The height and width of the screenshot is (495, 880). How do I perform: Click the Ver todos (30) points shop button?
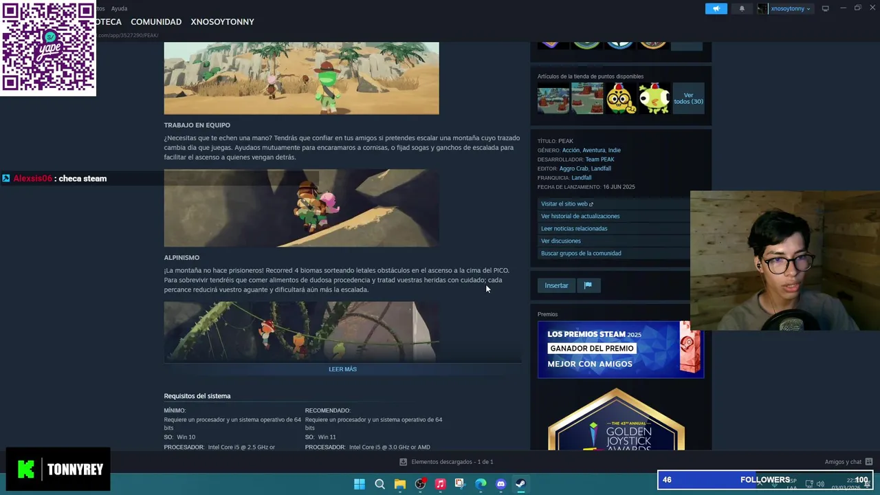pyautogui.click(x=688, y=98)
